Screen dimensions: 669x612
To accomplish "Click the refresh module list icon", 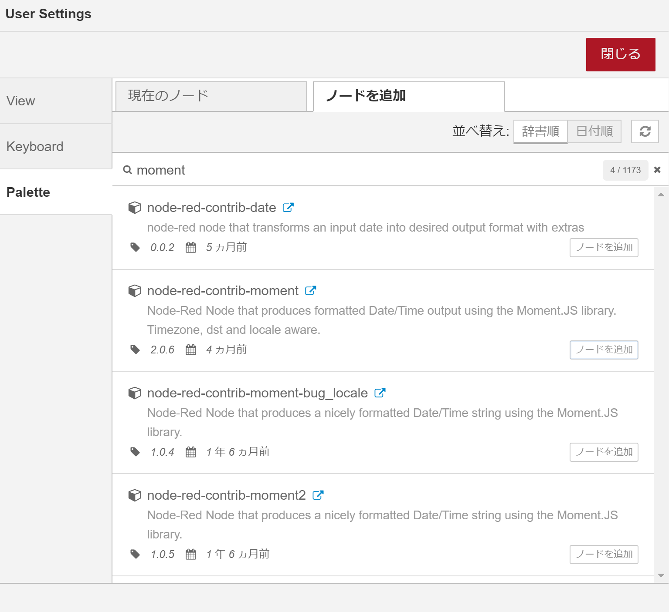I will click(x=645, y=131).
